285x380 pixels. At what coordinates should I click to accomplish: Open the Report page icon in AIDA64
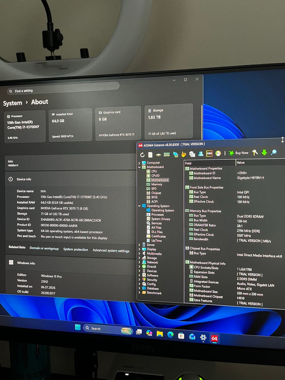coord(151,155)
